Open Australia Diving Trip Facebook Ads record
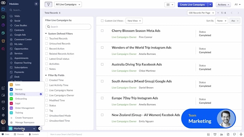Image resolution: width=244 pixels, height=137 pixels. [x=137, y=64]
